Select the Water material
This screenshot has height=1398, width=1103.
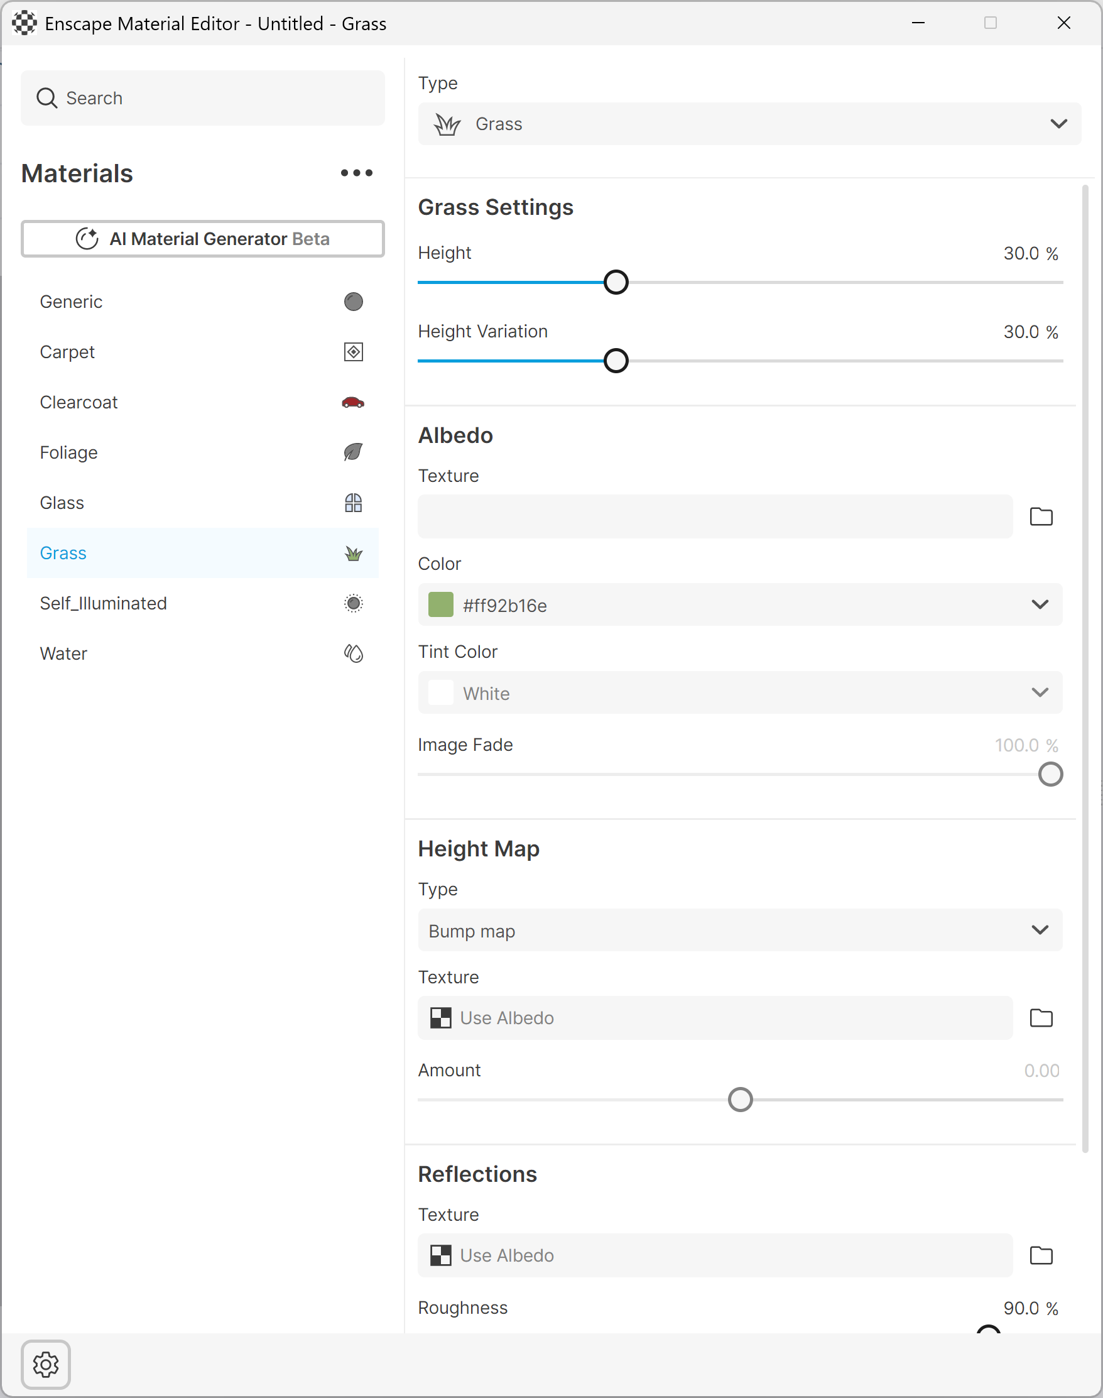[x=203, y=653]
